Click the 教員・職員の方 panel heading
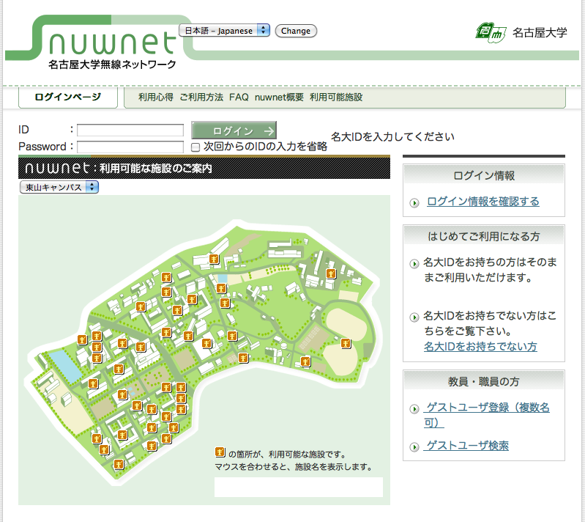The height and width of the screenshot is (522, 585). point(484,381)
